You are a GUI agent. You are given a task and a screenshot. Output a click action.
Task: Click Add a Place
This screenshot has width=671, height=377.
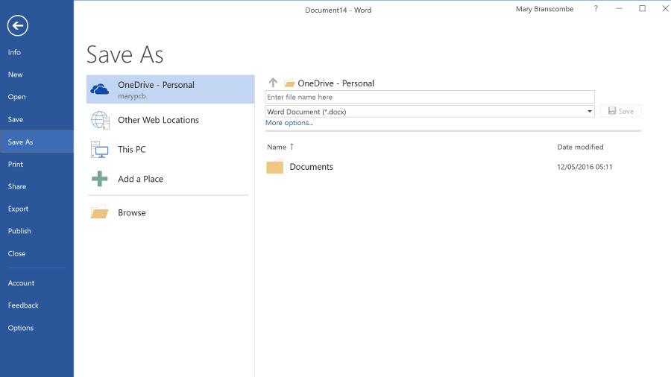coord(170,179)
